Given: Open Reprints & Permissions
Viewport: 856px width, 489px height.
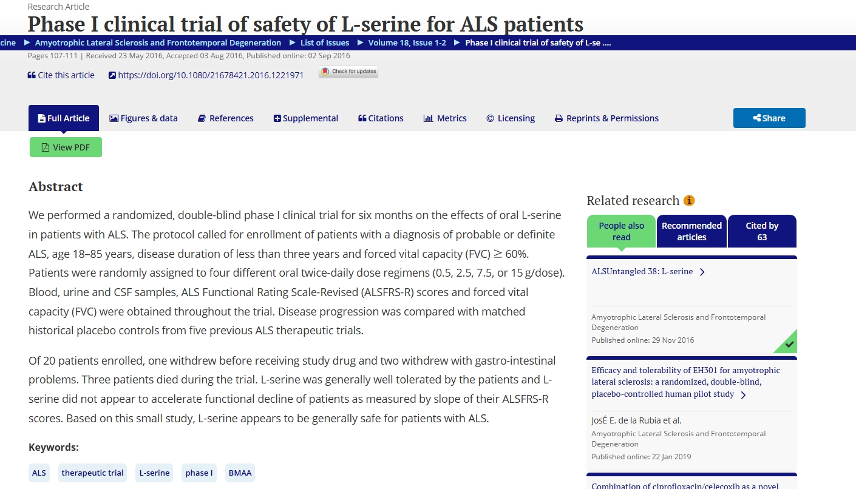Looking at the screenshot, I should 606,118.
